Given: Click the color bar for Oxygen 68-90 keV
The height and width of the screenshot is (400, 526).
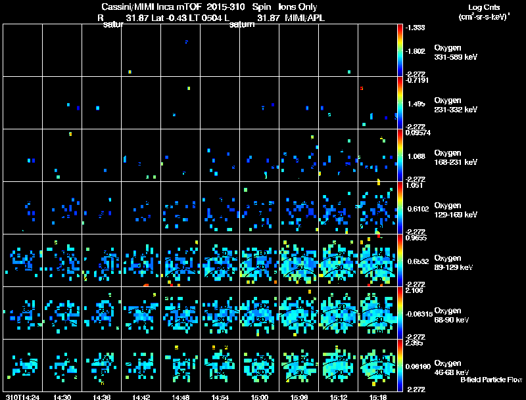Looking at the screenshot, I should (400, 313).
